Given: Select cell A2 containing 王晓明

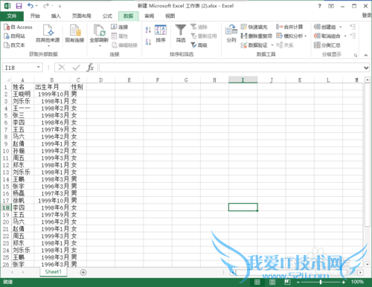Looking at the screenshot, I should click(22, 94).
